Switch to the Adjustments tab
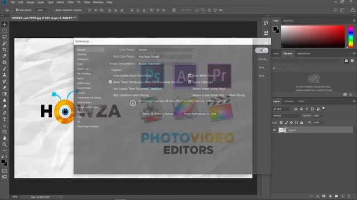The width and height of the screenshot is (357, 200). click(x=303, y=54)
